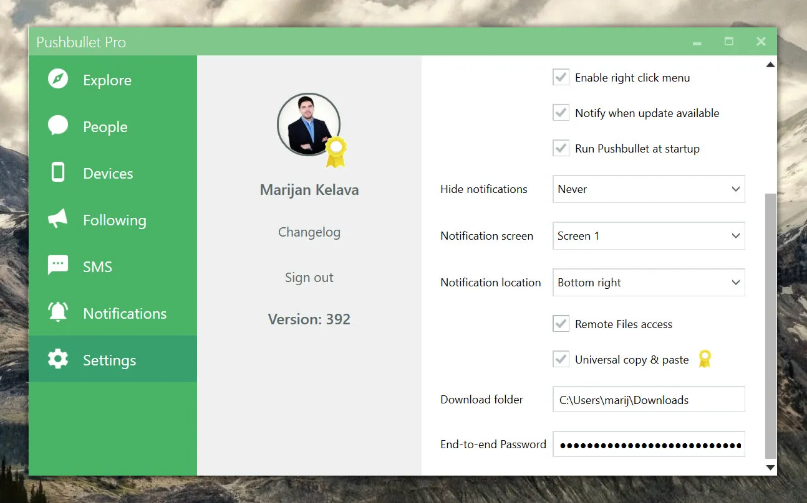Click the Pro ribbon badge on profile photo
Image resolution: width=807 pixels, height=503 pixels.
point(336,152)
